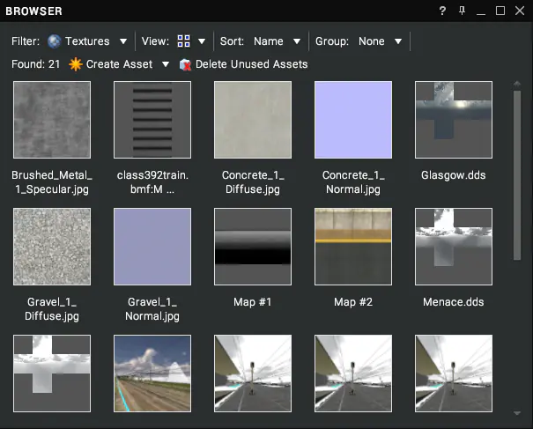Click Delete Unused Assets
533x429 pixels.
[252, 64]
